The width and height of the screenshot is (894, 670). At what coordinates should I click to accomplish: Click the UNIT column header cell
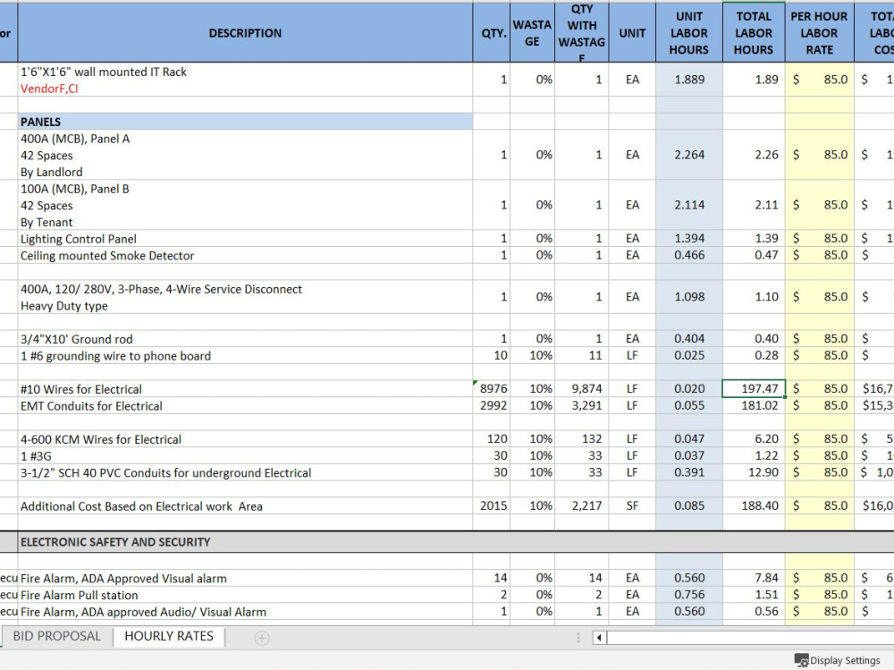click(x=632, y=32)
